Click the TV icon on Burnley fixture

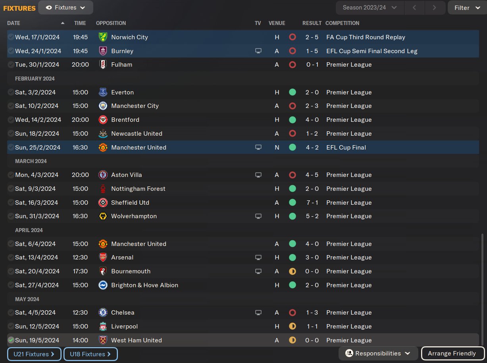pyautogui.click(x=258, y=51)
